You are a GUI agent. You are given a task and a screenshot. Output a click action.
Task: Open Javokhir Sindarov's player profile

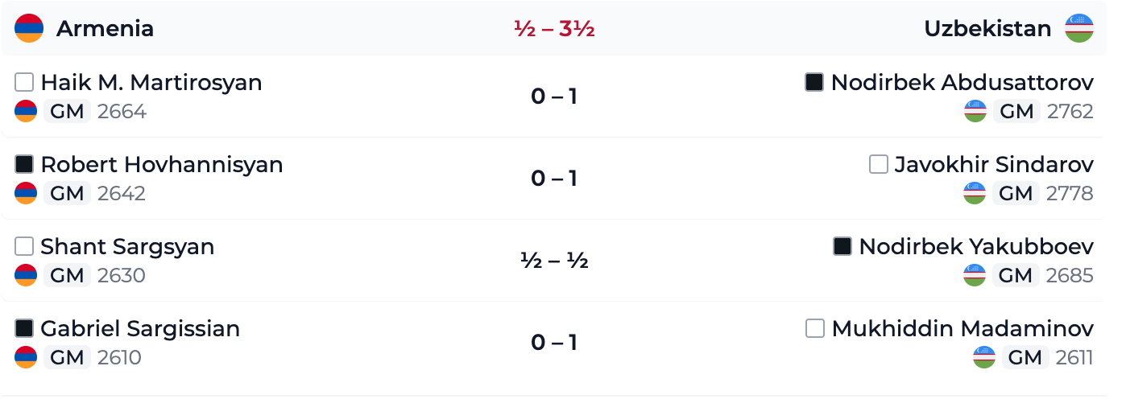tap(994, 164)
